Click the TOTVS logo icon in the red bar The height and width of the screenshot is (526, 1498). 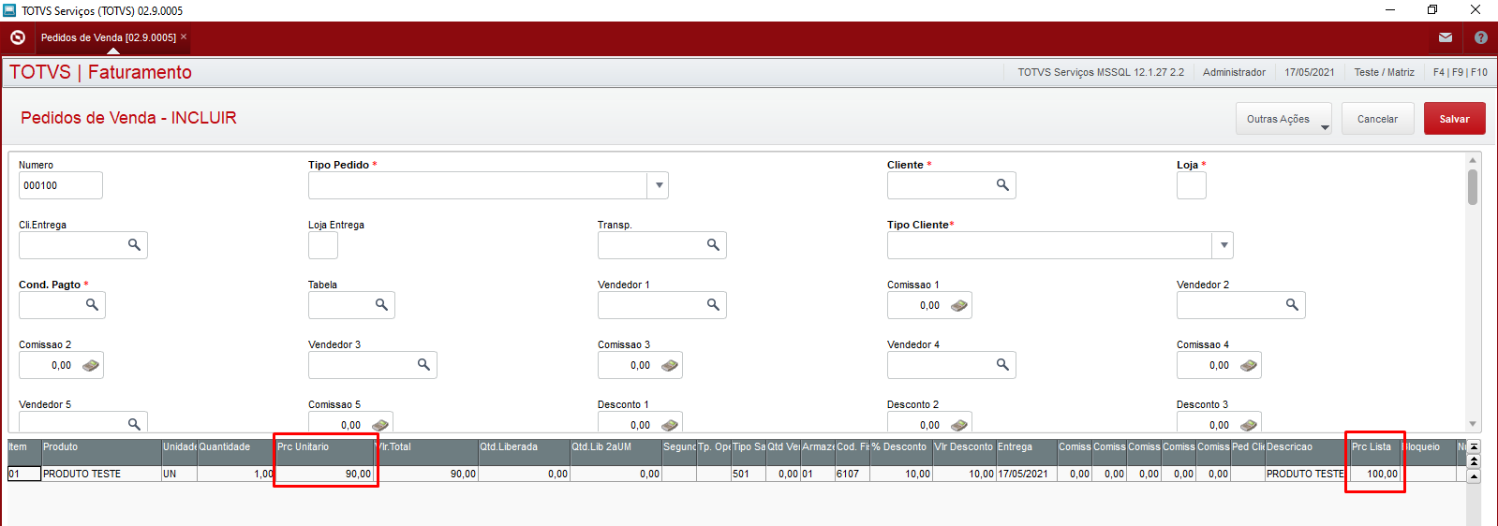[x=18, y=37]
